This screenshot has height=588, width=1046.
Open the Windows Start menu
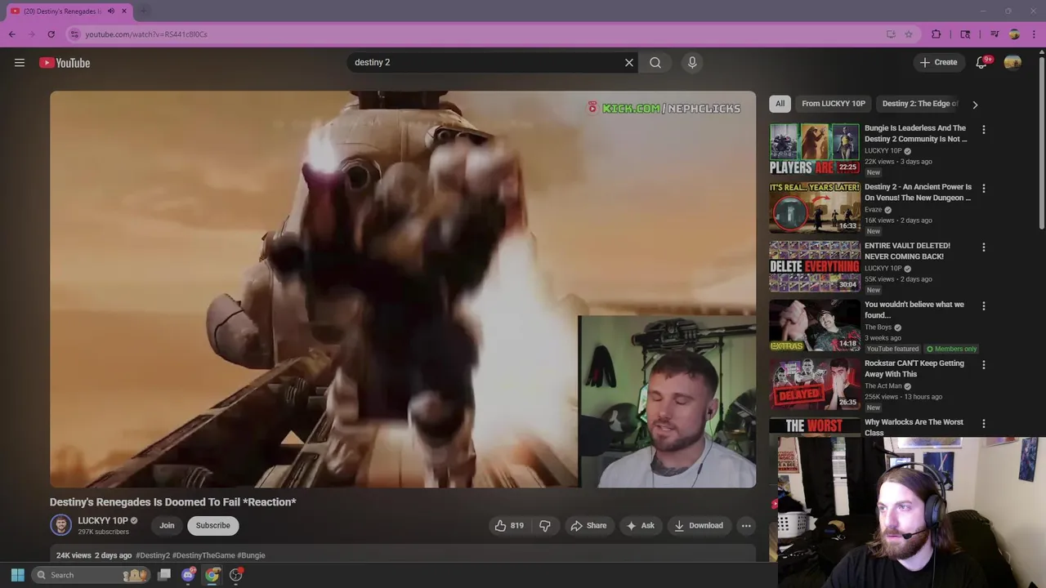click(x=18, y=575)
